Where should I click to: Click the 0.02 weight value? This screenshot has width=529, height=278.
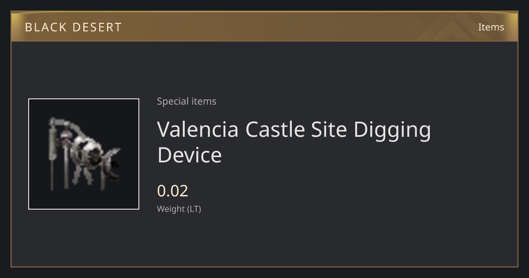click(x=173, y=191)
